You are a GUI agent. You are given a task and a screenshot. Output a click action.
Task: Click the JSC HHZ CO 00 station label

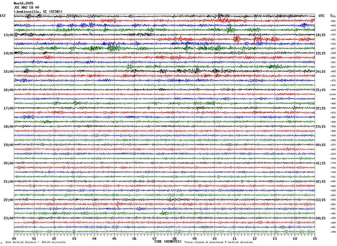click(x=26, y=7)
